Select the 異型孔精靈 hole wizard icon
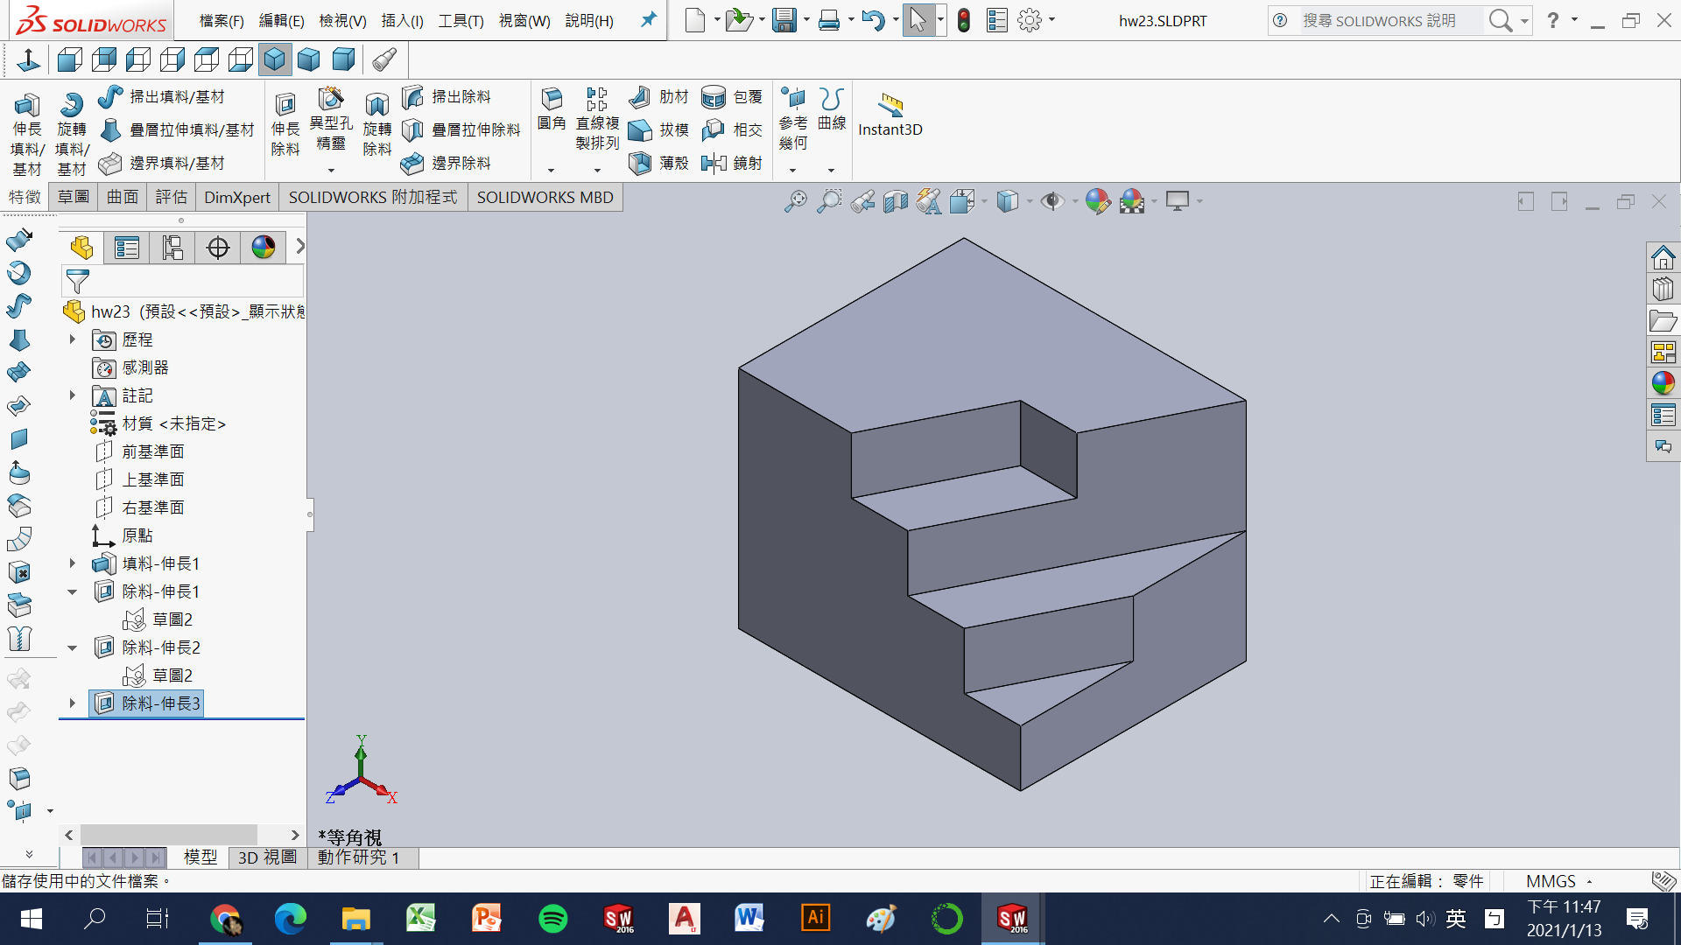The image size is (1681, 945). coord(330,98)
